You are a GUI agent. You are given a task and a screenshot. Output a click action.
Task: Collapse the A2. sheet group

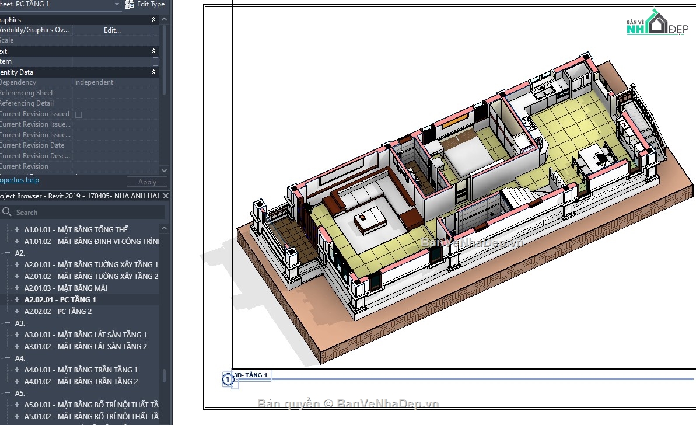(x=8, y=253)
